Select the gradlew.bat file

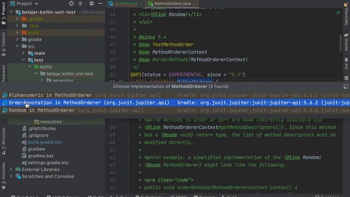[x=40, y=156]
